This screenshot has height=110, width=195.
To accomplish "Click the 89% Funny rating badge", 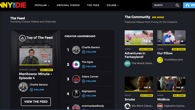I will [47, 70].
